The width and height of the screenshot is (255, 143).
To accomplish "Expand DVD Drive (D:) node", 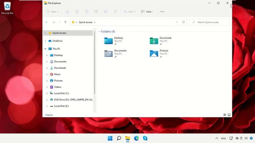I will (x=47, y=100).
